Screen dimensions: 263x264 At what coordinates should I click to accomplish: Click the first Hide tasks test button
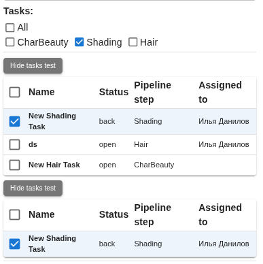click(x=33, y=65)
